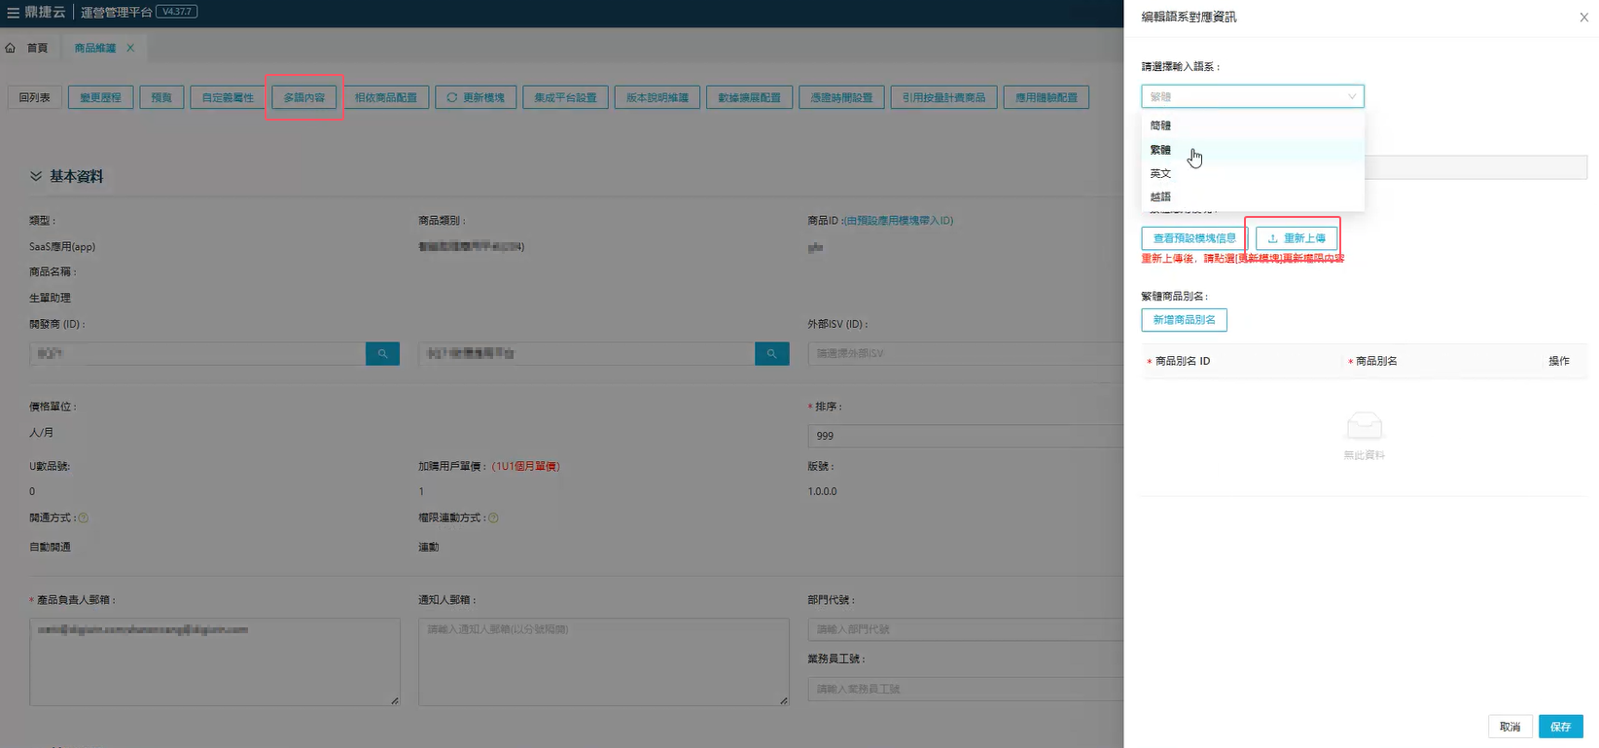
Task: Choose 越語 from the language list
Action: 1253,196
